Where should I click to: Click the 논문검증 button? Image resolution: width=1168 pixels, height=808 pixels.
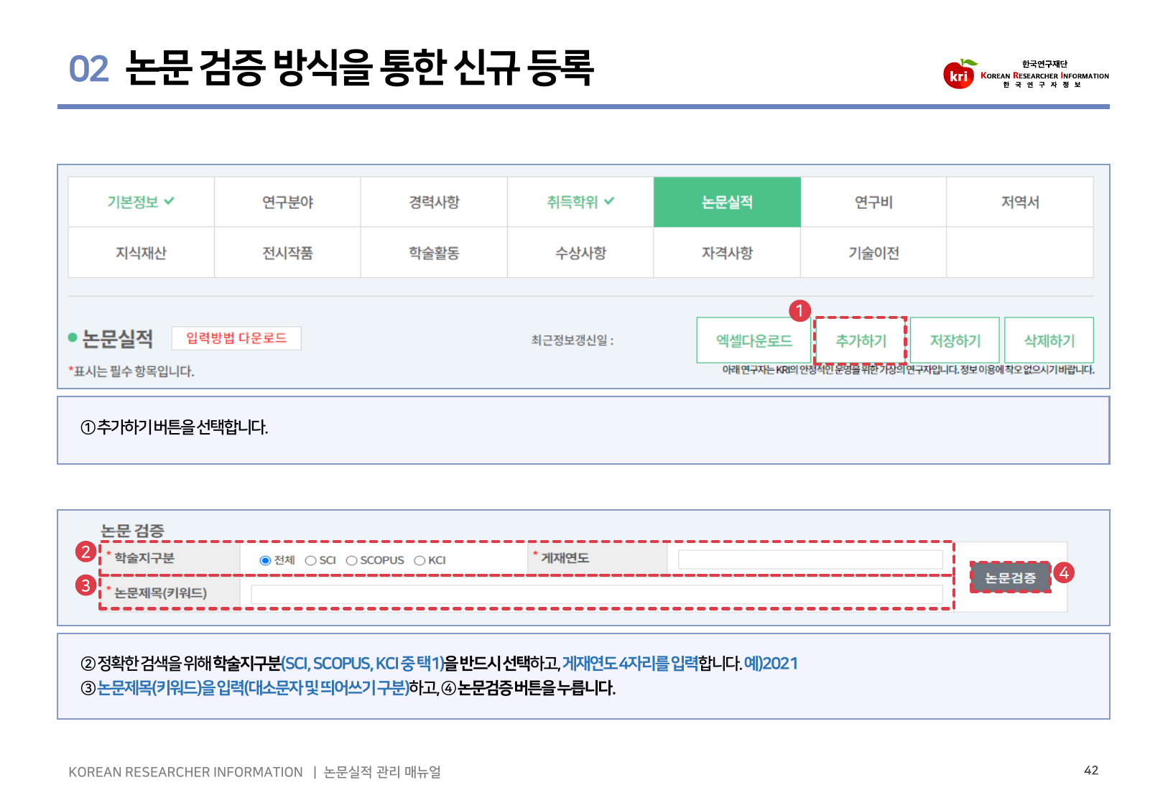click(x=1010, y=577)
